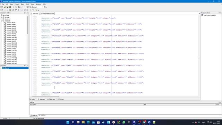Switch to the Source view tab

pos(33,99)
